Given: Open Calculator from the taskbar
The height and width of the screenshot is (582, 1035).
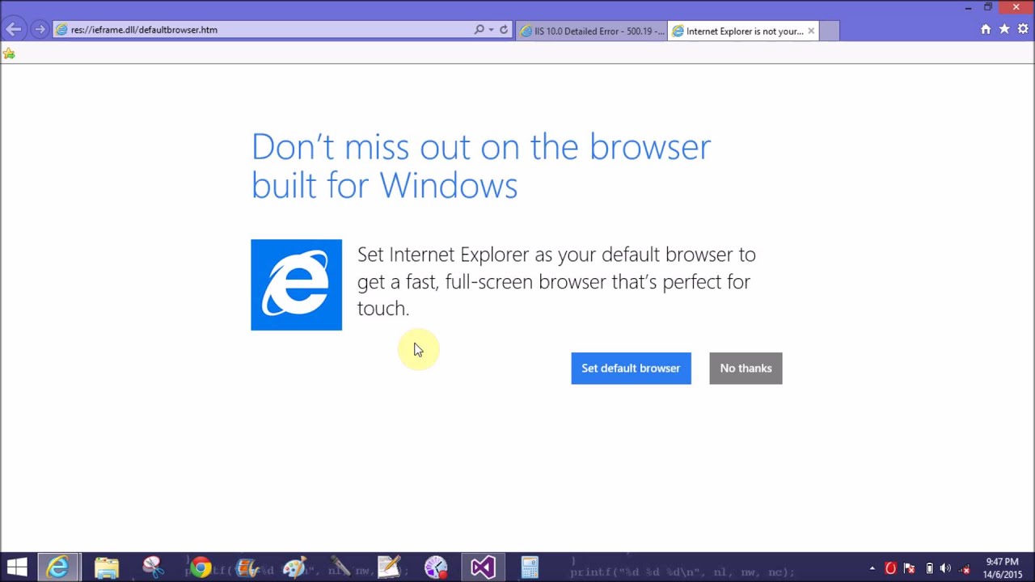Looking at the screenshot, I should pos(530,567).
